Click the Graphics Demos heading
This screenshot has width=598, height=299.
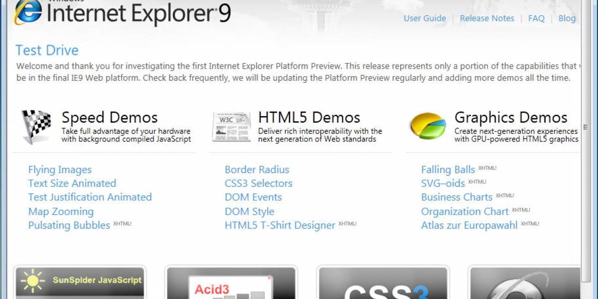click(511, 118)
